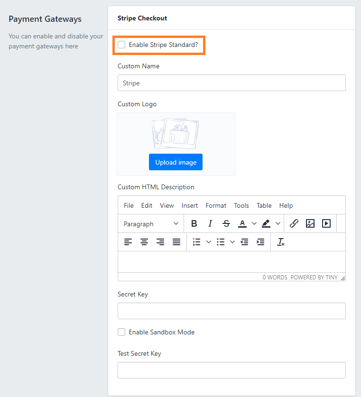Viewport: 361px width, 397px height.
Task: Insert media with the play icon
Action: coord(326,223)
